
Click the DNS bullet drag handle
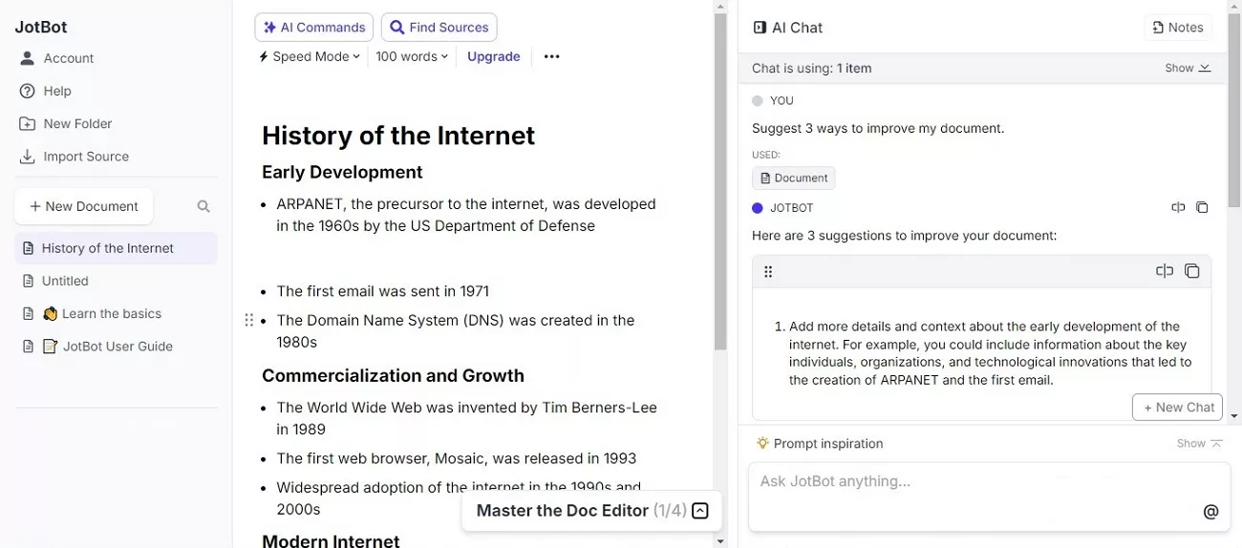pyautogui.click(x=249, y=320)
